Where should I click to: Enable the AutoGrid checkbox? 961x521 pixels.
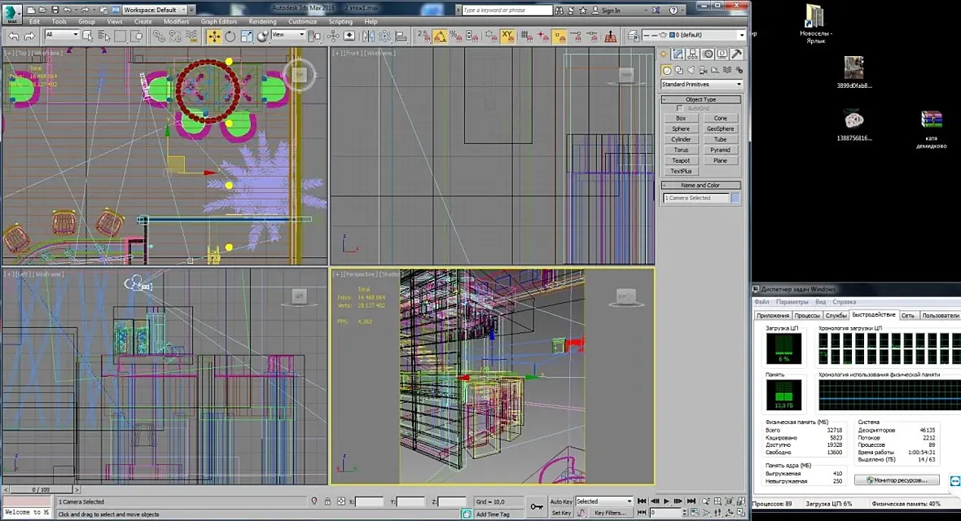pos(679,108)
